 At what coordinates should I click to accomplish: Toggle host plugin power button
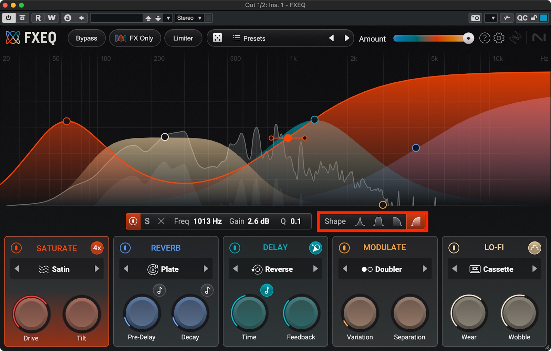point(9,18)
